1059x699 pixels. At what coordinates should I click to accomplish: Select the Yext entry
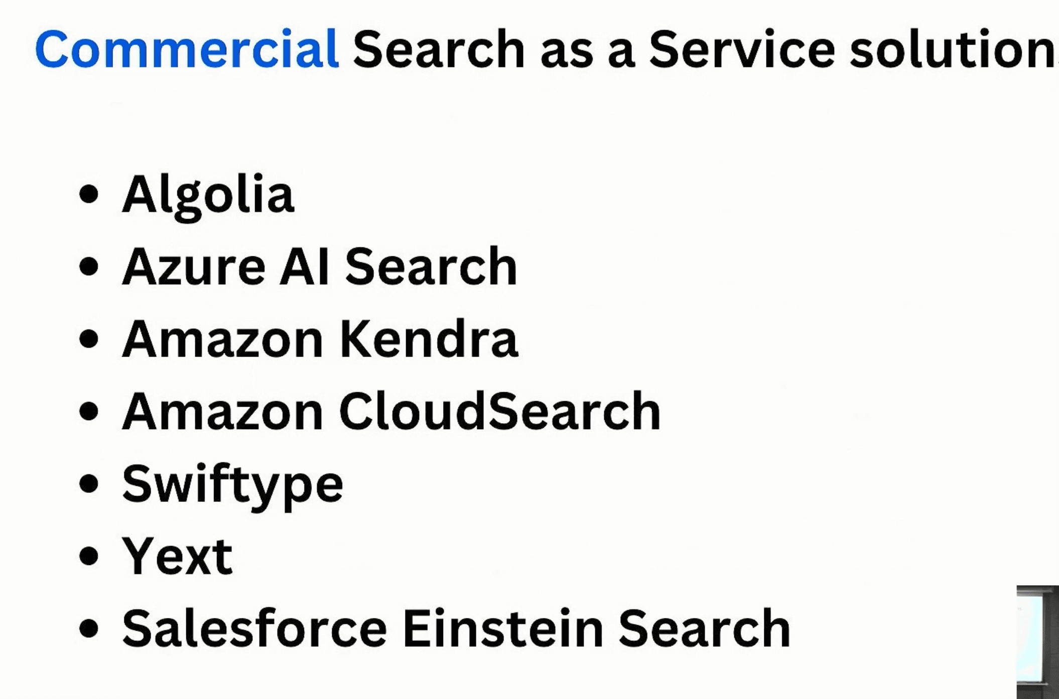pyautogui.click(x=177, y=556)
